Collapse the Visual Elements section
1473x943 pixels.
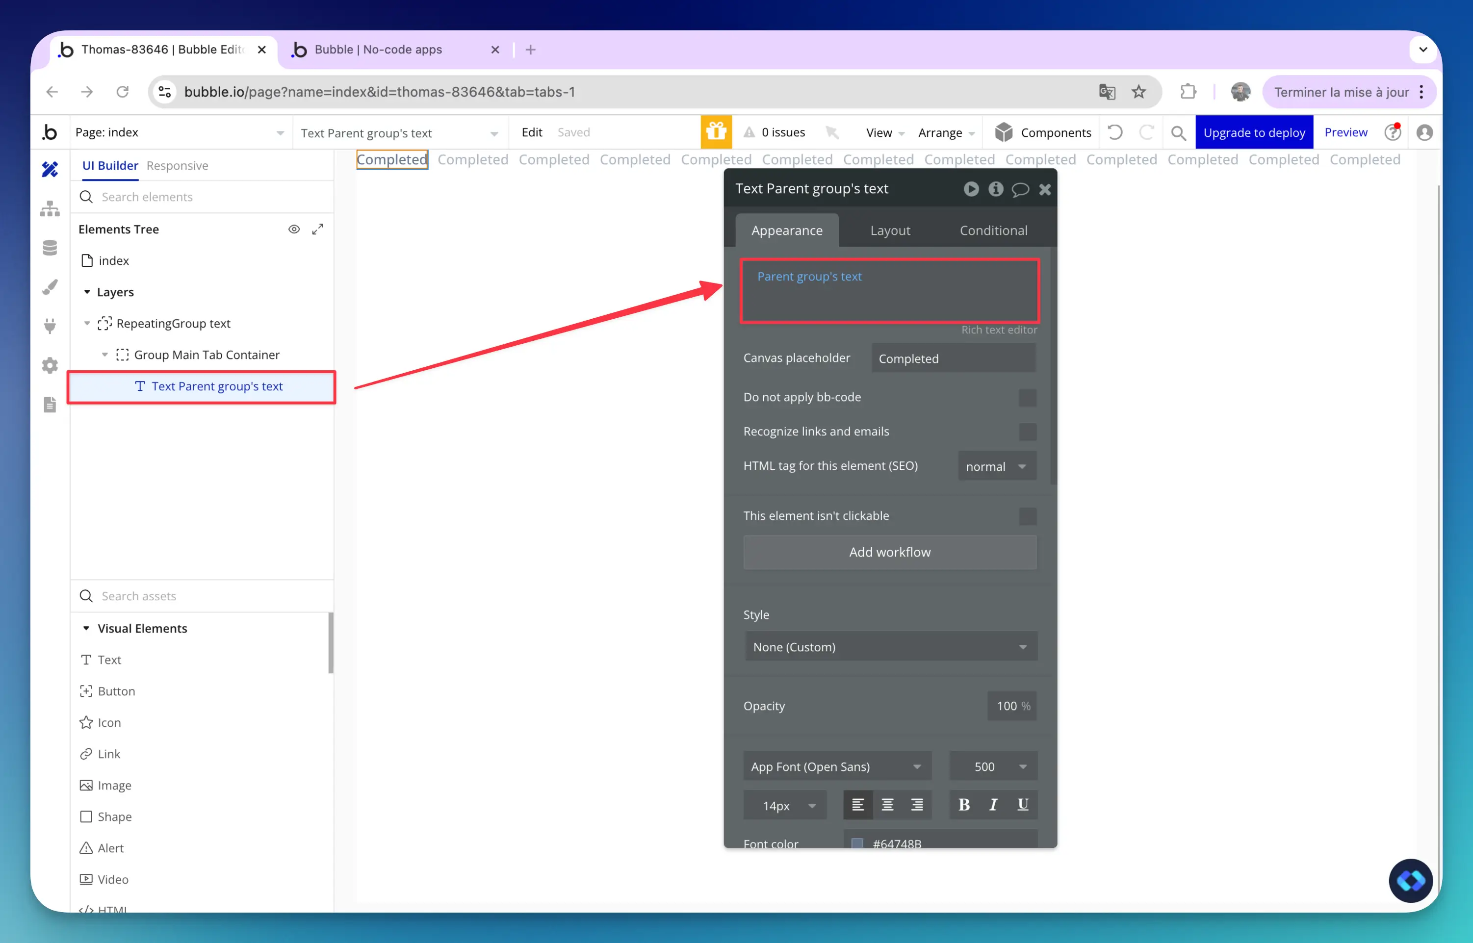point(86,628)
